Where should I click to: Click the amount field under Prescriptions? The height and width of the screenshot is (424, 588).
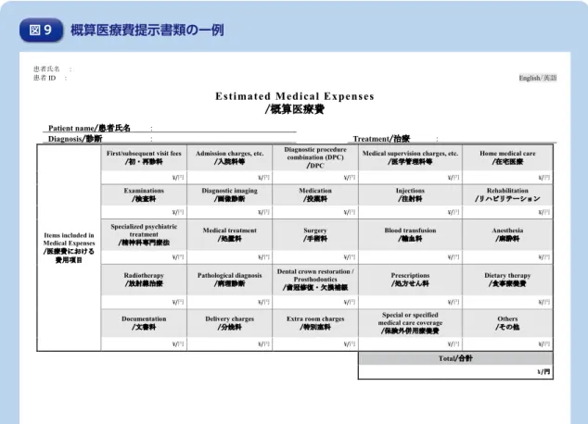tap(410, 302)
